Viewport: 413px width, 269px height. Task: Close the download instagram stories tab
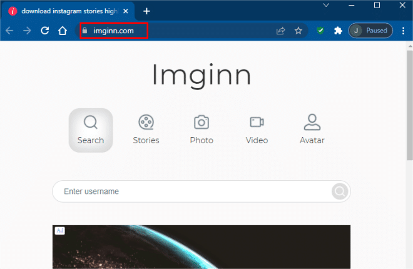pos(126,11)
